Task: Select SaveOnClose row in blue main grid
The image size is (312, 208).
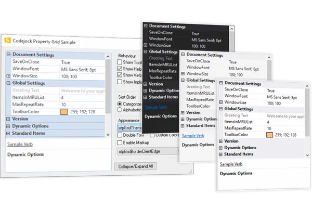Action: [x=58, y=62]
